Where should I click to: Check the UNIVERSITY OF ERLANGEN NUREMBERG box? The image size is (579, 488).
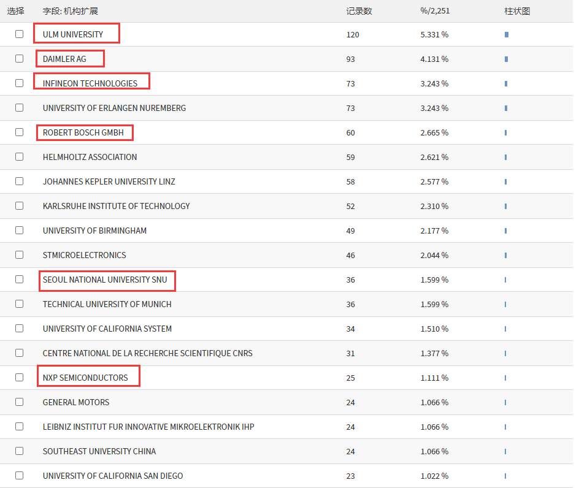point(19,107)
